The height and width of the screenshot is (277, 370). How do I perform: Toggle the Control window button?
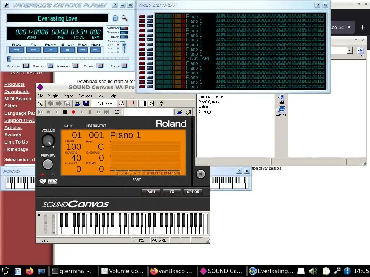point(50,66)
